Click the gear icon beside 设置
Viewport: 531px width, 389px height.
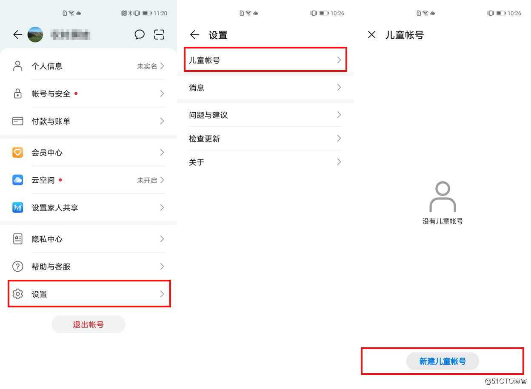(17, 294)
